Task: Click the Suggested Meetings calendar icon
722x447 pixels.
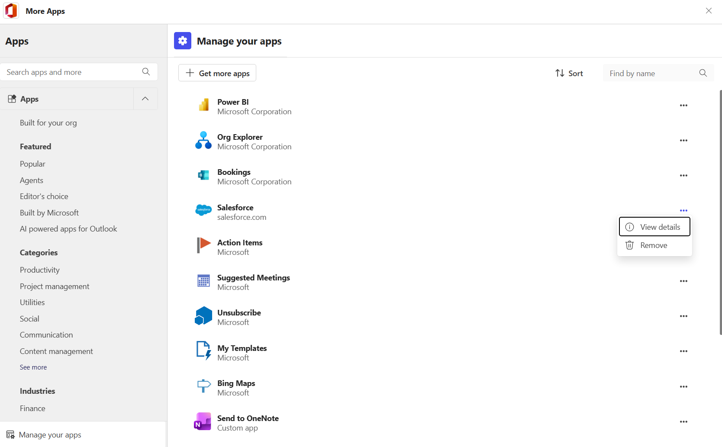Action: (203, 281)
